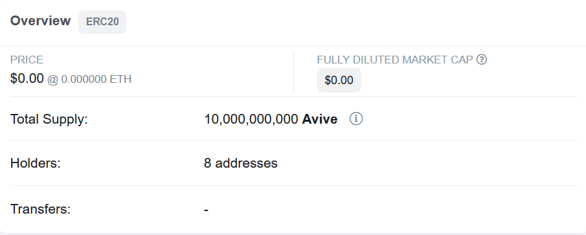Image resolution: width=586 pixels, height=235 pixels.
Task: Click the 8 addresses holders value
Action: [x=241, y=163]
